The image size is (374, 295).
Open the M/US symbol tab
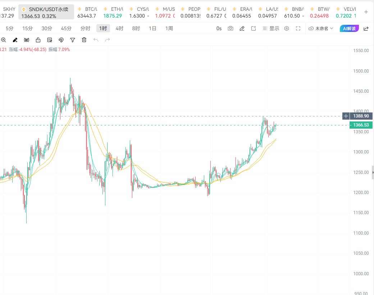coord(165,12)
